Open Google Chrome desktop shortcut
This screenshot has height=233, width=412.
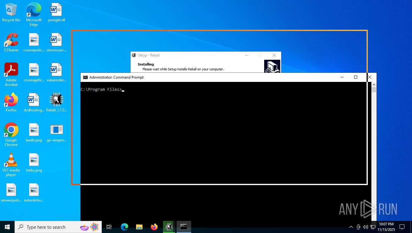pyautogui.click(x=11, y=135)
